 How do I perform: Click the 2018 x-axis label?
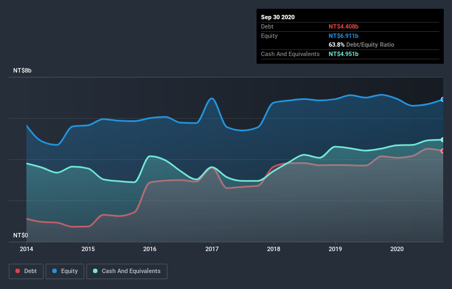click(274, 249)
